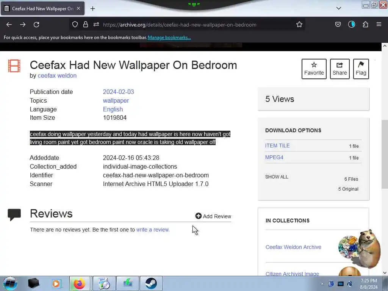Click the Addeddate value 2024-02-16 05:43:28
The width and height of the screenshot is (388, 291).
point(131,158)
